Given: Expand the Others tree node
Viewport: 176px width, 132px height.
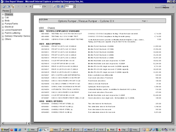Looking at the screenshot, I should (x=3, y=39).
